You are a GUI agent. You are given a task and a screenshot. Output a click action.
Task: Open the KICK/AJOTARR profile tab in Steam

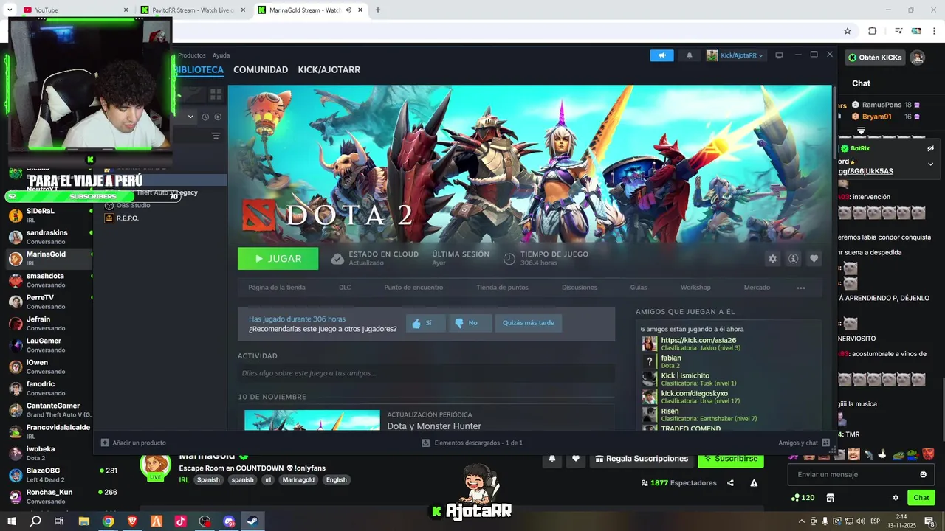click(x=329, y=69)
